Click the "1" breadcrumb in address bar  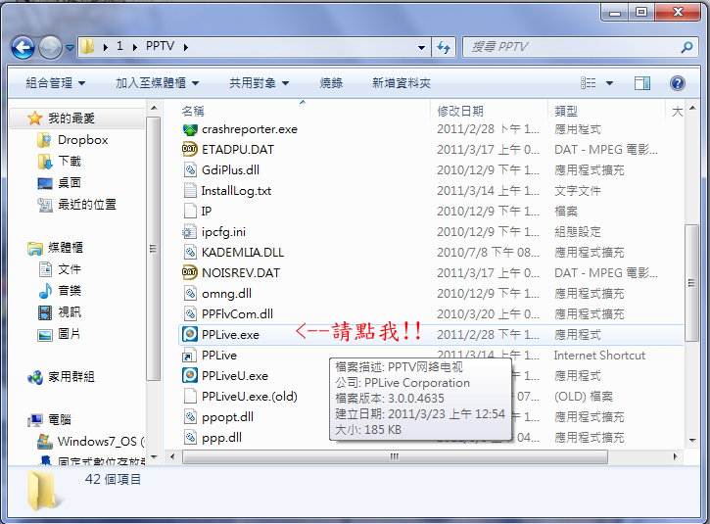tap(119, 46)
